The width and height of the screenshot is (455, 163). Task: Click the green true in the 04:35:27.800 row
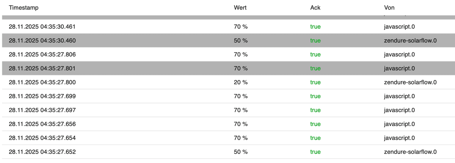coord(315,82)
